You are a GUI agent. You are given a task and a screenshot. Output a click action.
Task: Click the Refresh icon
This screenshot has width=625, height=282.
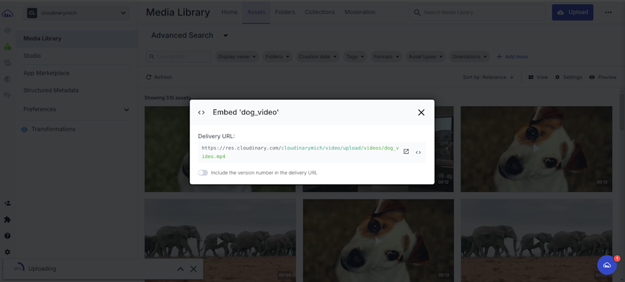point(149,77)
